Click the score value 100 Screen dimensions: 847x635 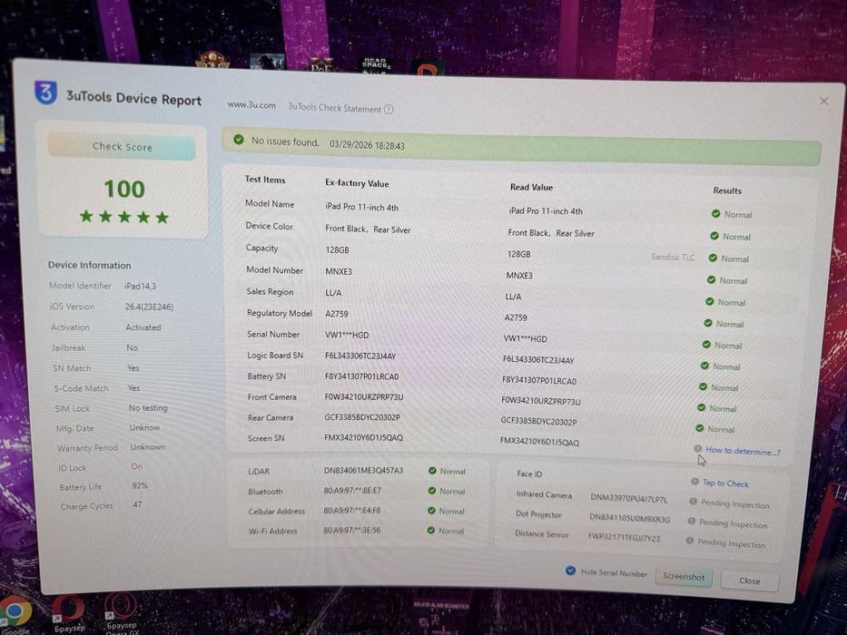124,189
